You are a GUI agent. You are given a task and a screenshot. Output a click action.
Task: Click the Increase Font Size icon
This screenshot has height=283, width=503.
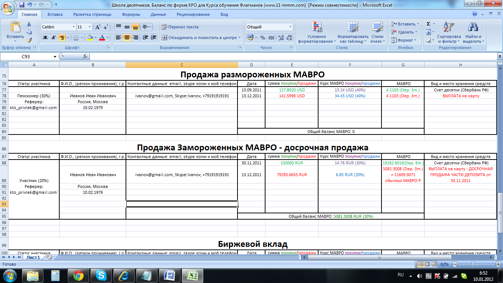[98, 27]
